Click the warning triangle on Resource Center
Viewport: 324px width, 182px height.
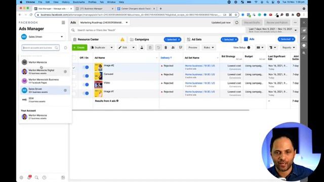point(123,39)
